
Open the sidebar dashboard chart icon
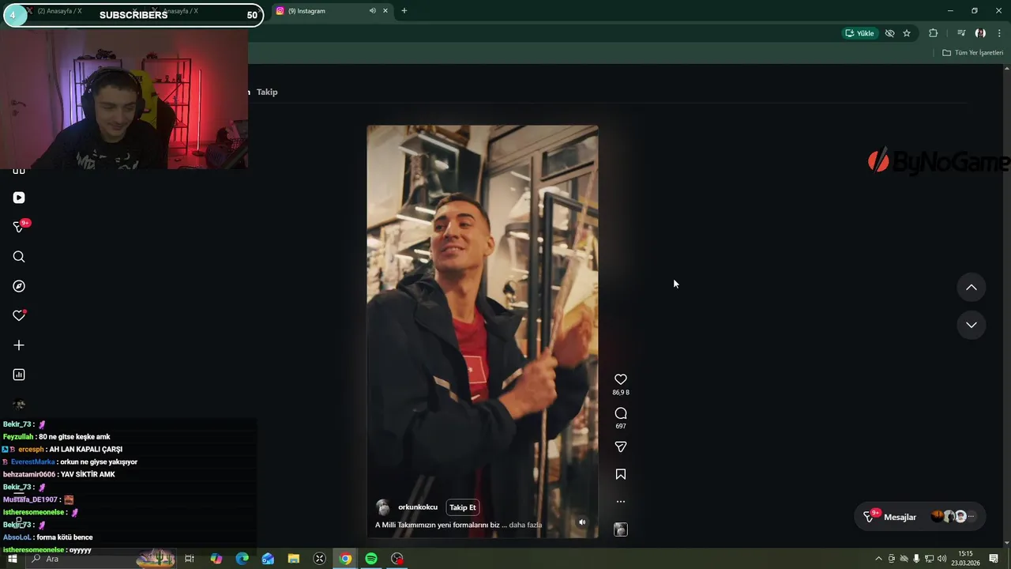(19, 375)
